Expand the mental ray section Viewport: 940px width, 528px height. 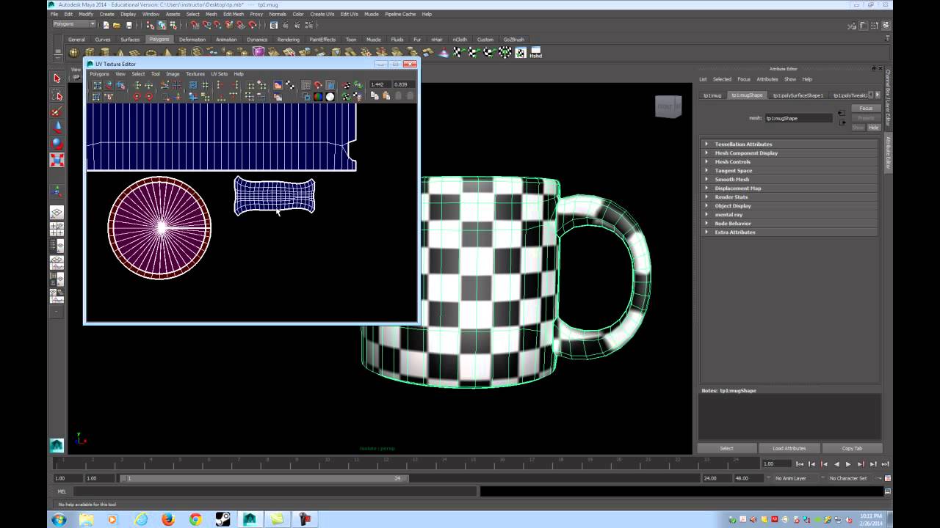pyautogui.click(x=789, y=214)
